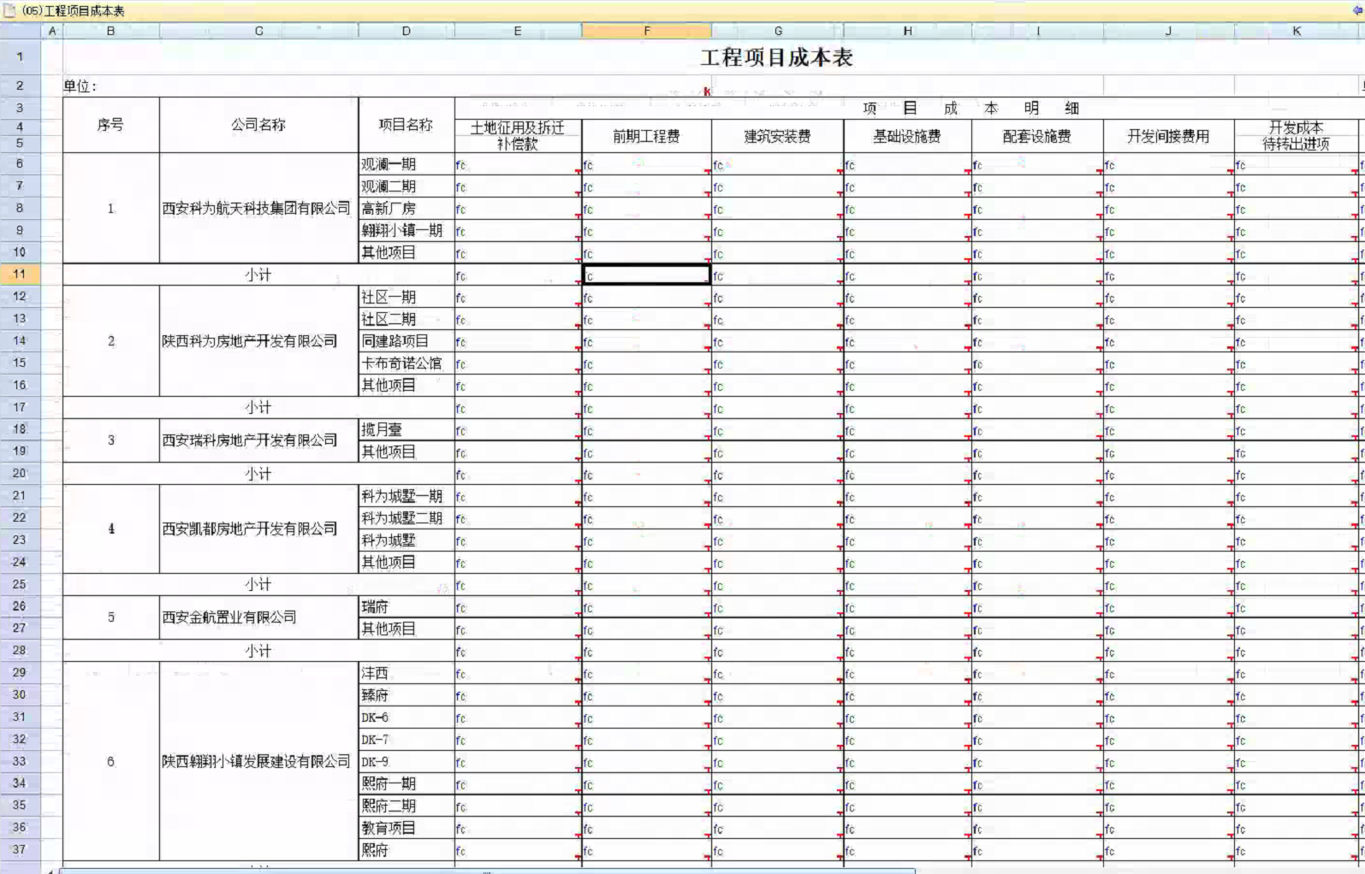Select the highlighted row 11 header
The image size is (1365, 874).
point(20,275)
